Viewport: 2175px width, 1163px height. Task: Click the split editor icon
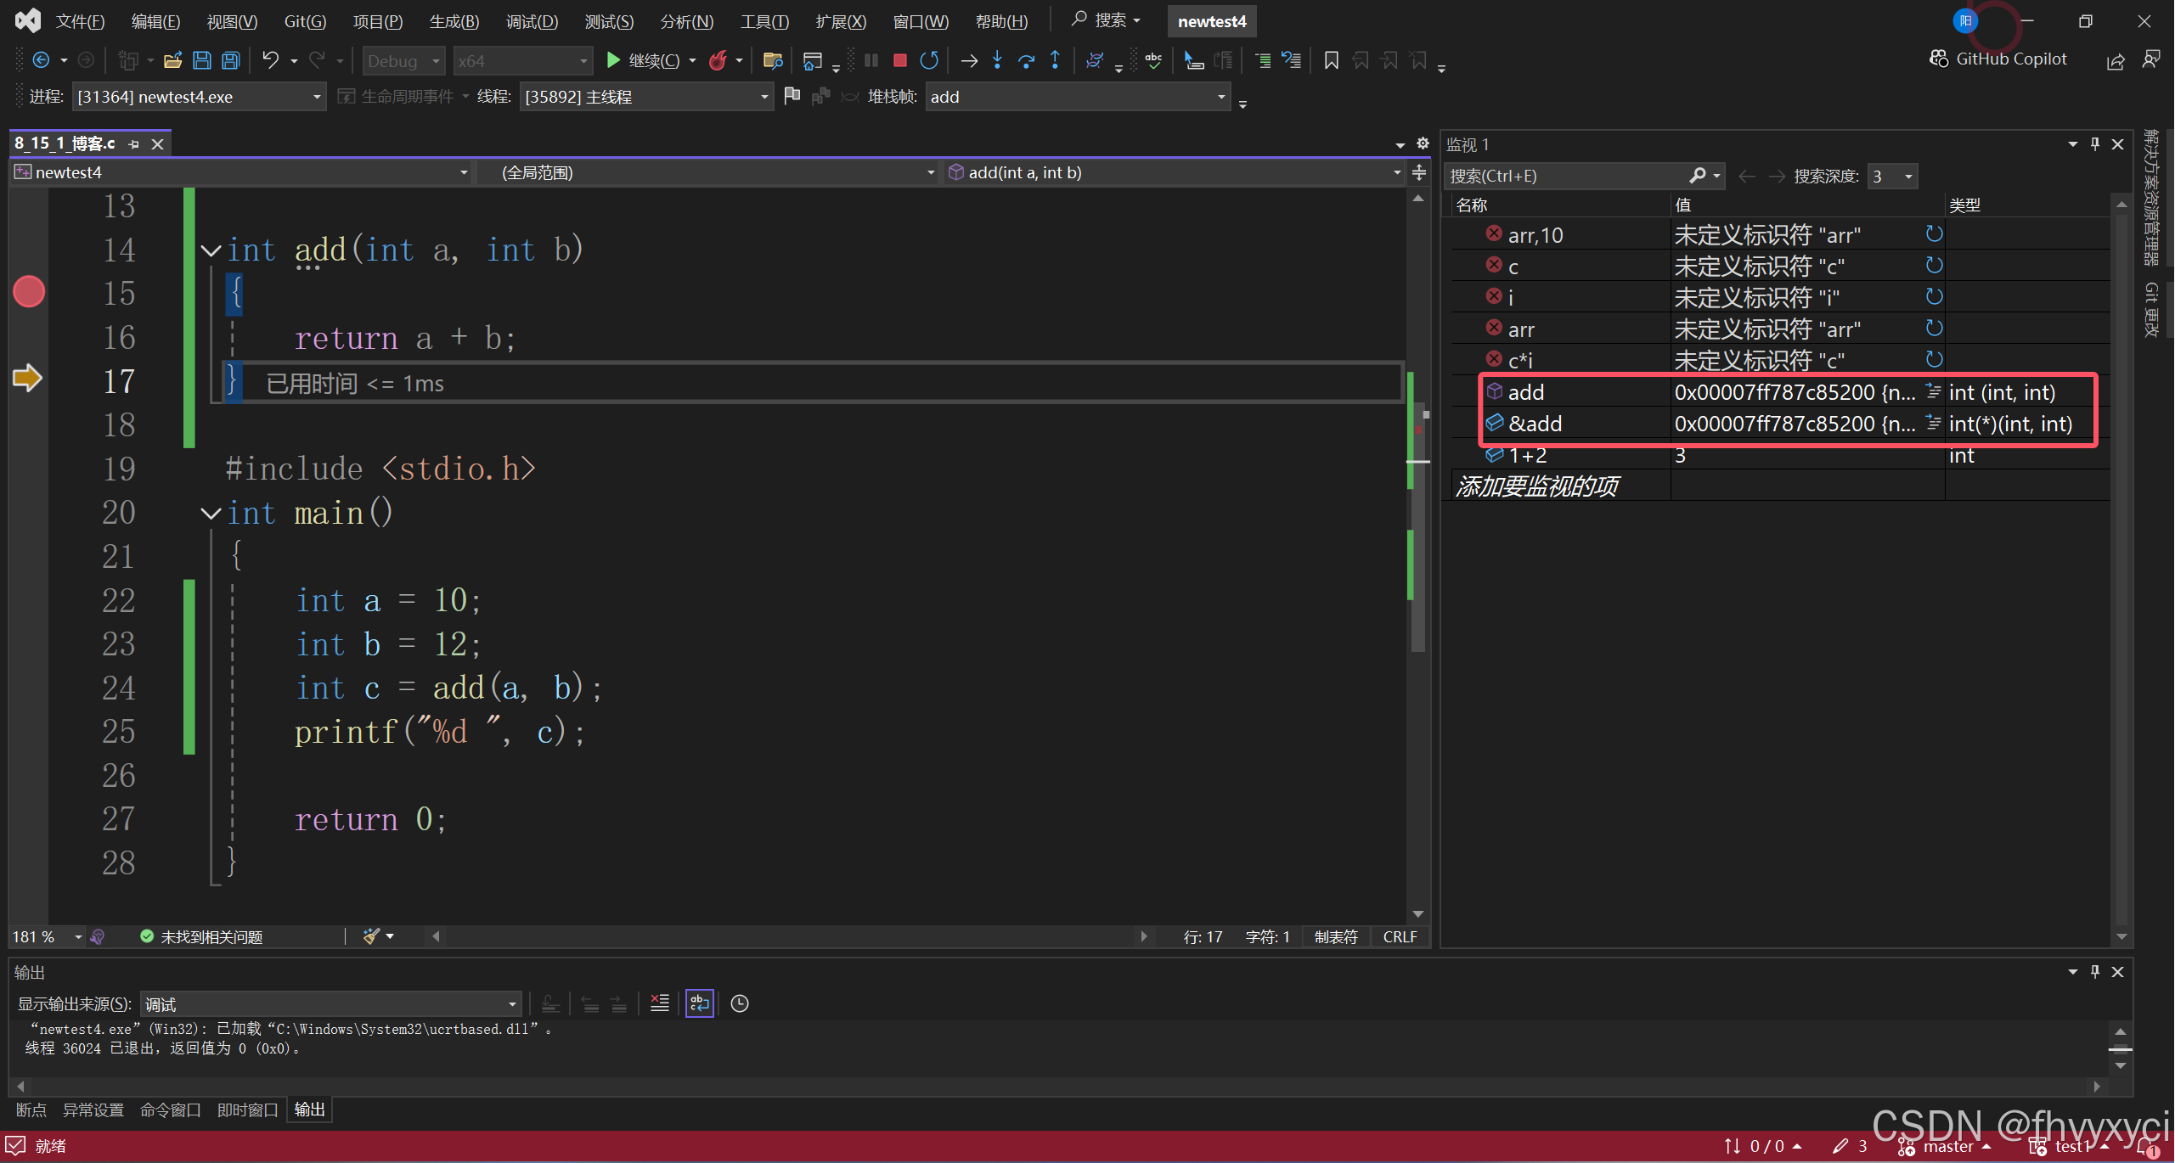coord(1419,173)
